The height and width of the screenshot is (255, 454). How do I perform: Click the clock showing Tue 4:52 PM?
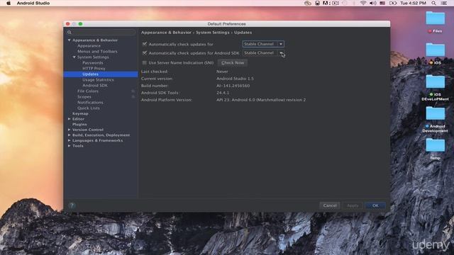[413, 3]
